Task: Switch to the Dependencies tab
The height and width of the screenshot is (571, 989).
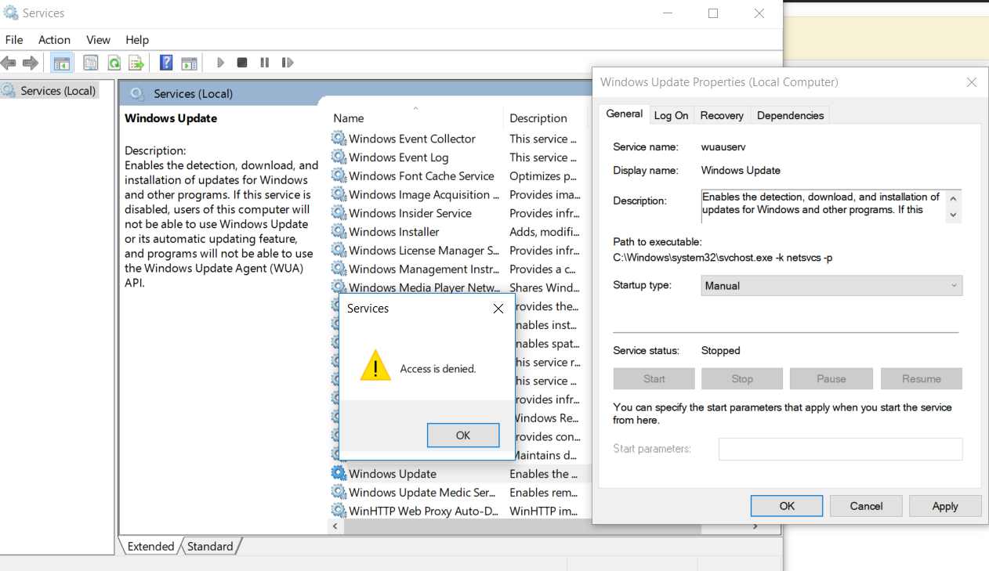Action: [x=791, y=115]
